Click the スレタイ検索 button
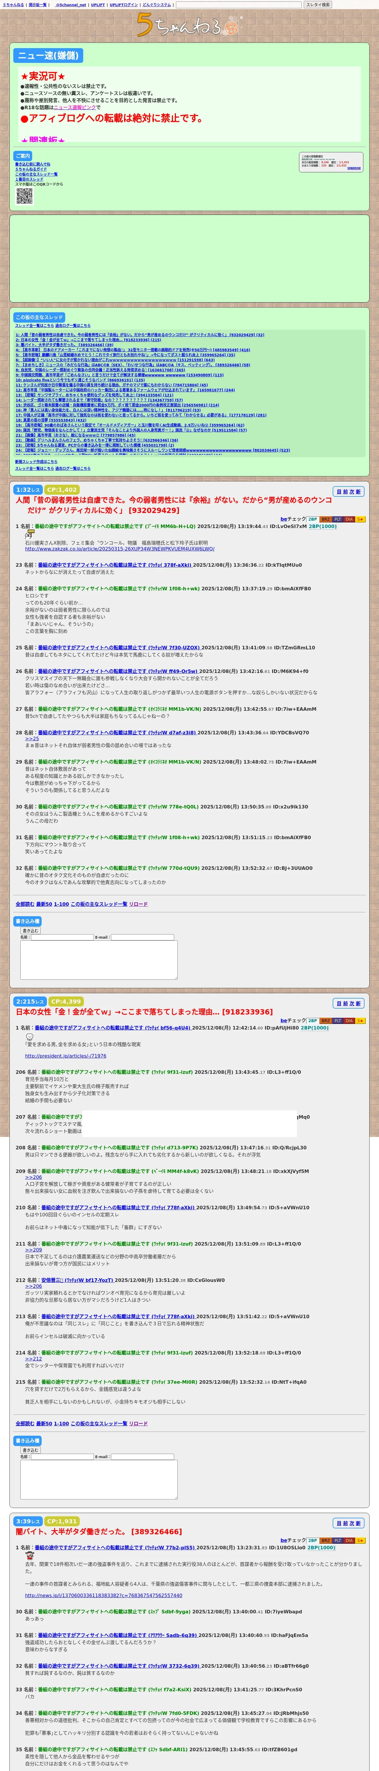 click(318, 5)
